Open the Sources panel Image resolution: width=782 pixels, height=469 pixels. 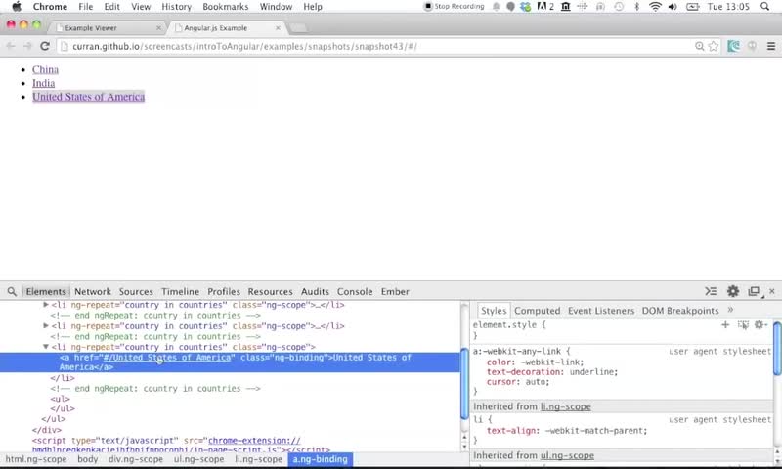coord(136,291)
